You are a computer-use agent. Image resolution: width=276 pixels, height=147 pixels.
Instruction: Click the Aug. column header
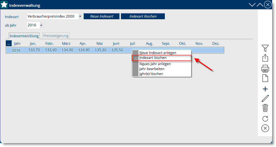tap(149, 43)
